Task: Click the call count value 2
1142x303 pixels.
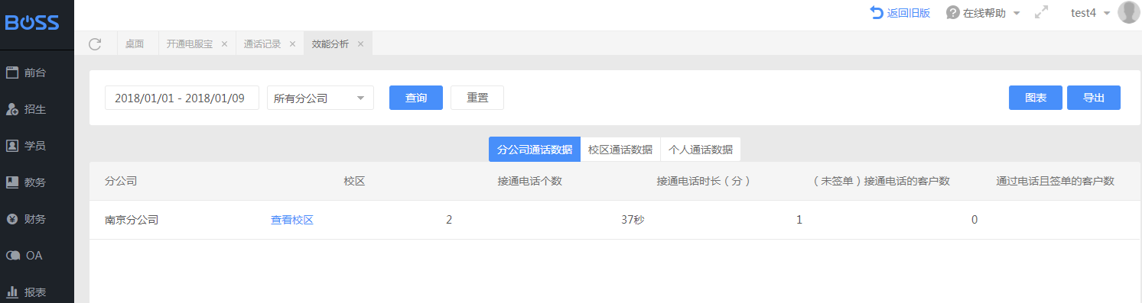Action: coord(449,220)
